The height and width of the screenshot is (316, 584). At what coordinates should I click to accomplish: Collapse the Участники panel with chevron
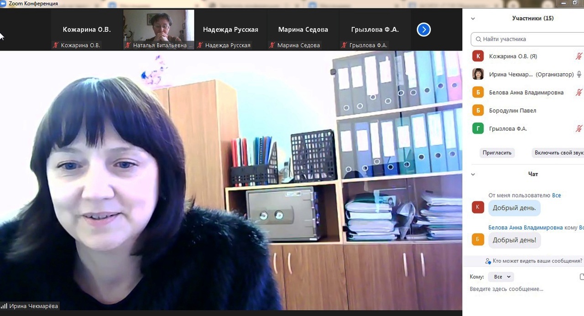[473, 19]
